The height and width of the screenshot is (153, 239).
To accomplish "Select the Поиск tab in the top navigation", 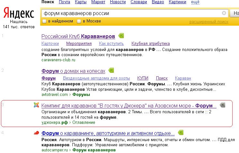I will [48, 2].
